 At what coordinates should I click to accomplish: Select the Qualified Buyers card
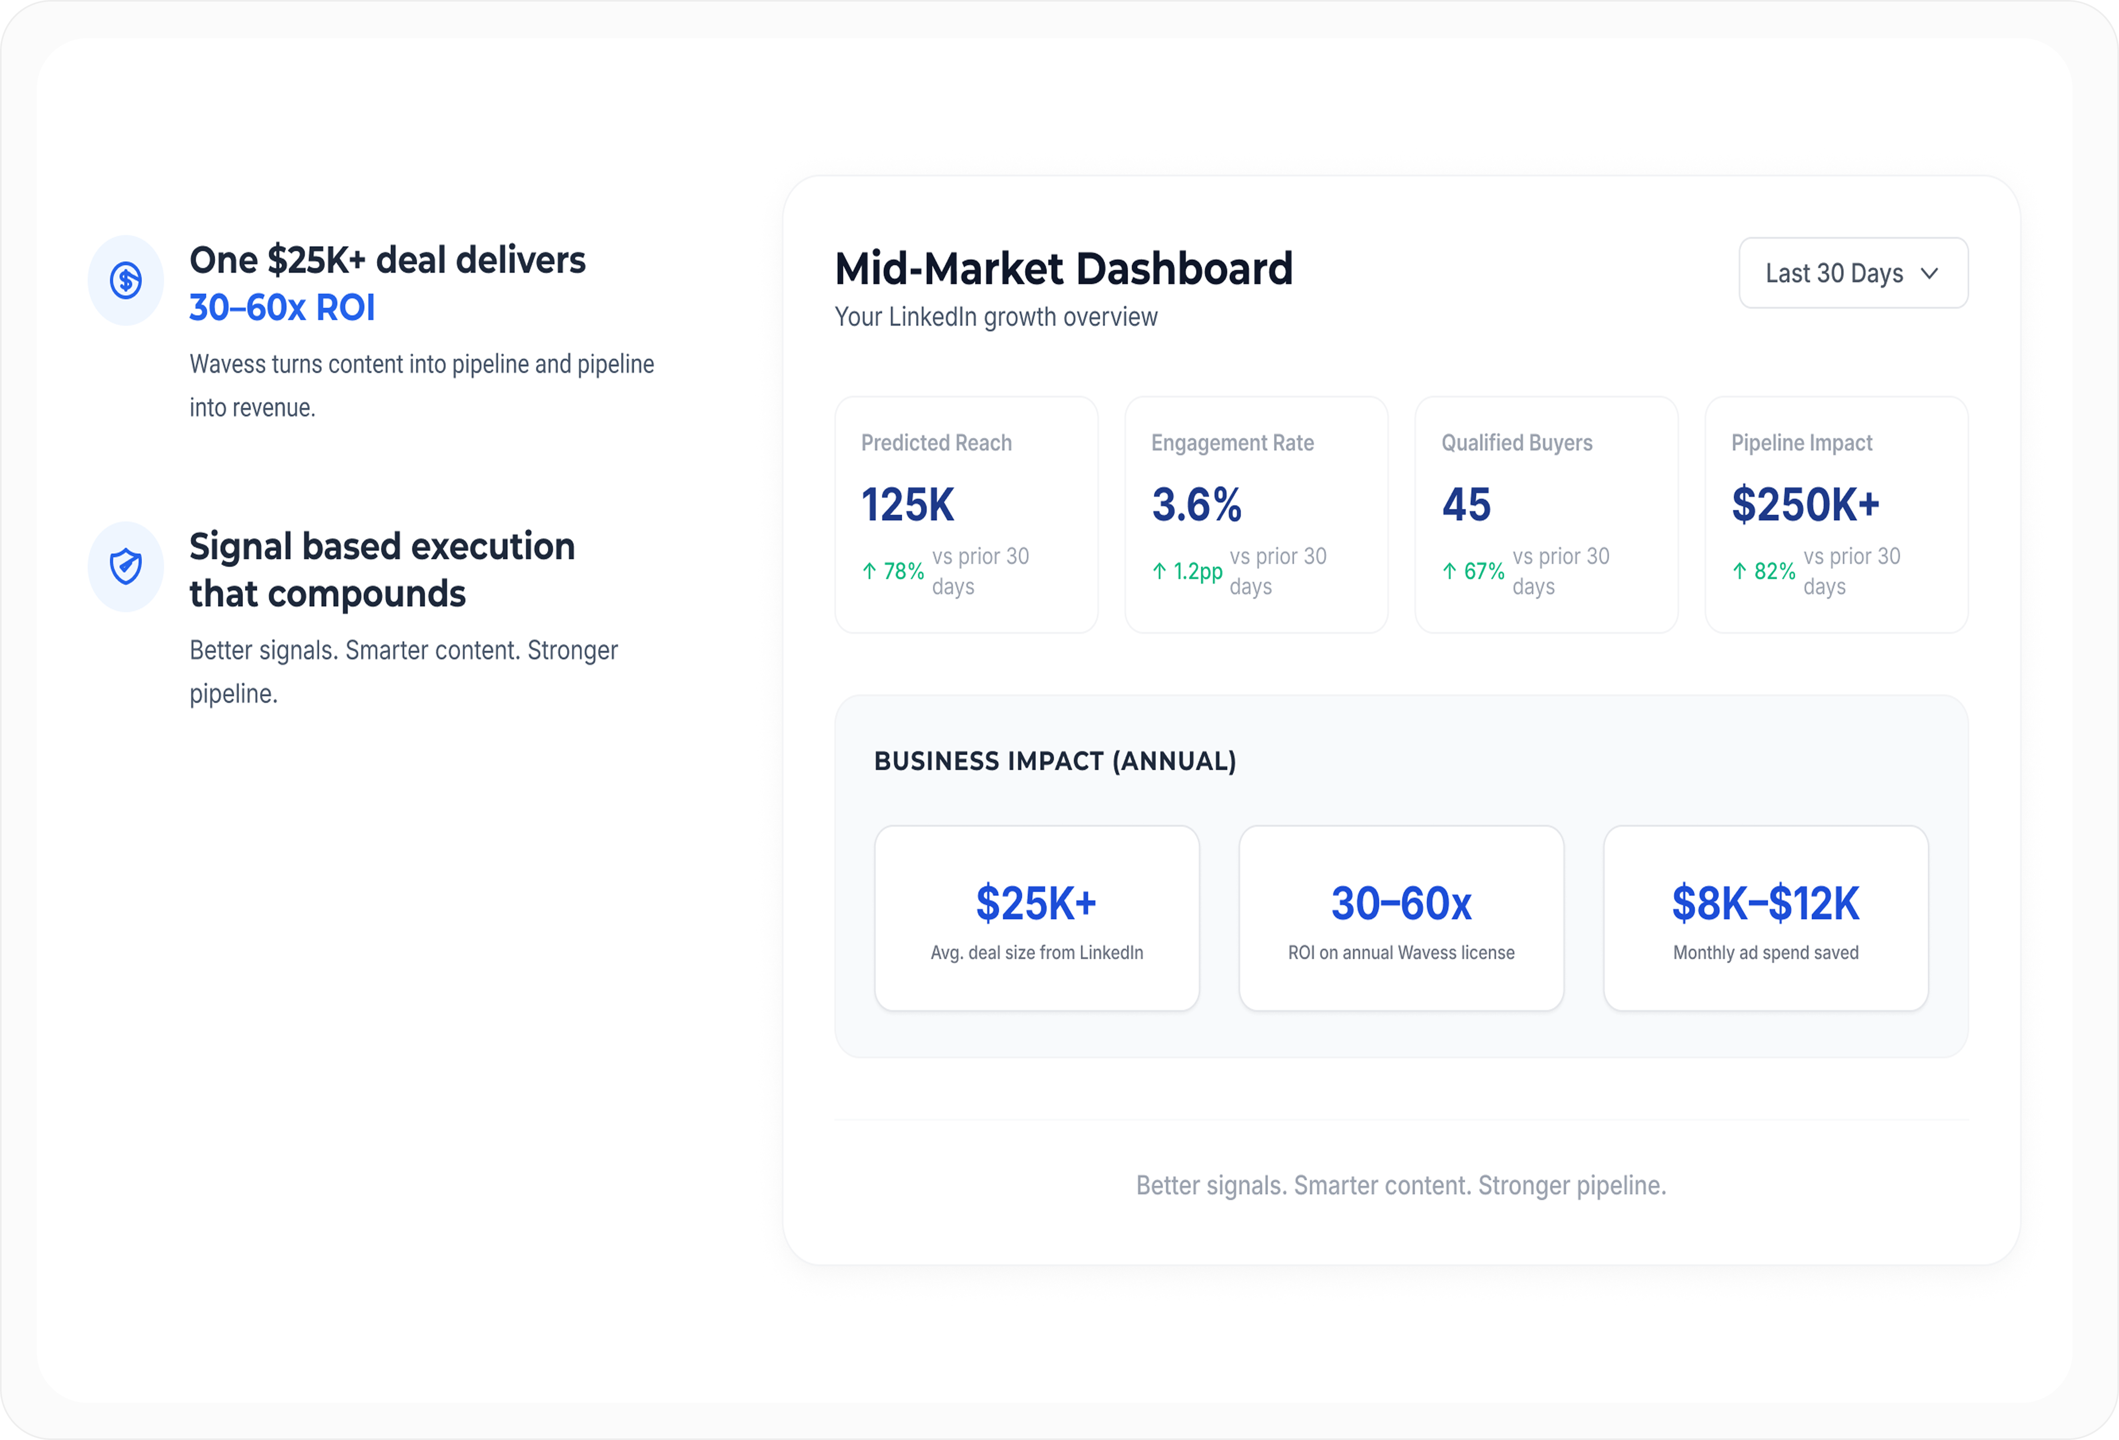[x=1546, y=515]
